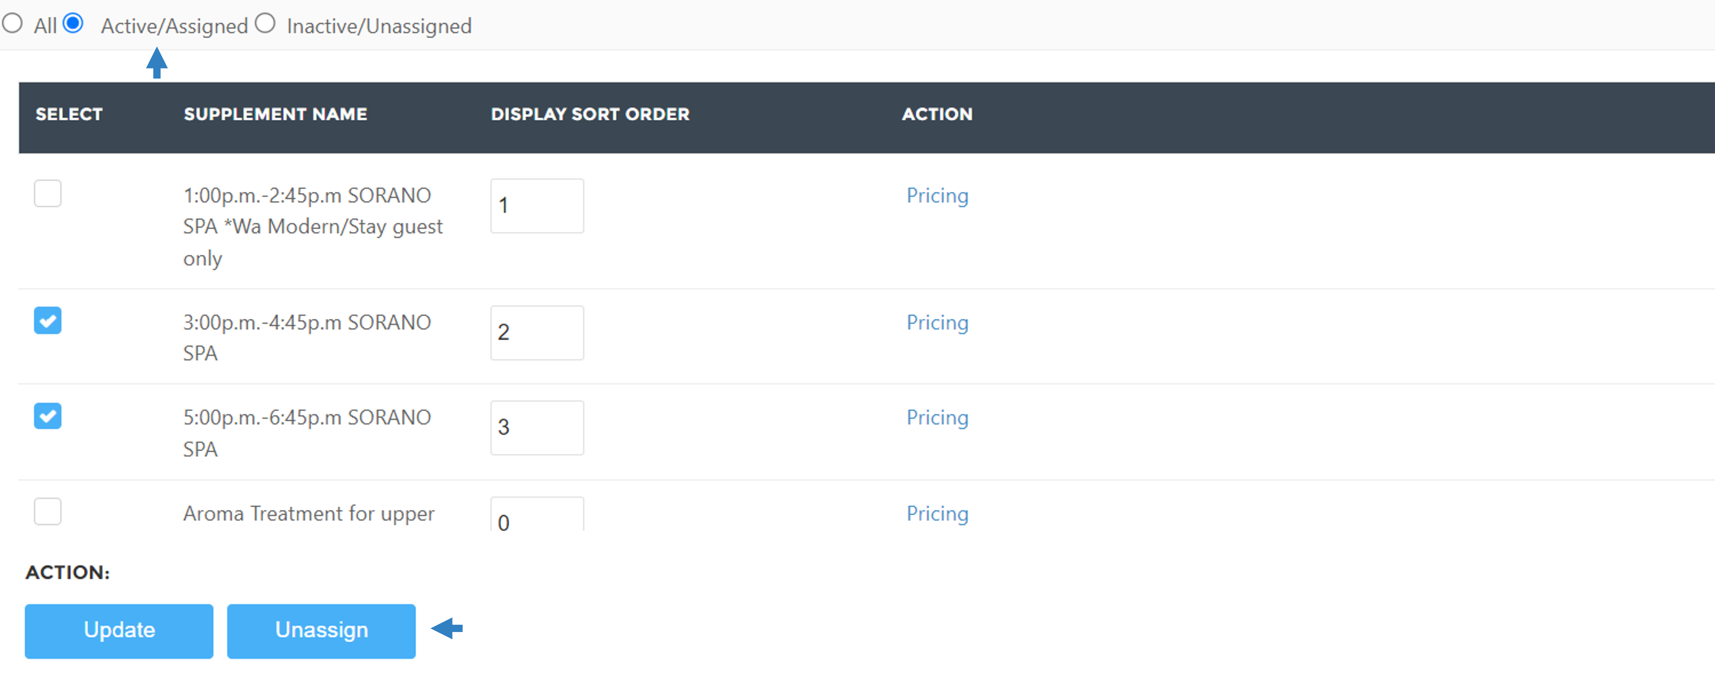Check the Aroma Treatment checkbox
The width and height of the screenshot is (1715, 680).
click(48, 511)
